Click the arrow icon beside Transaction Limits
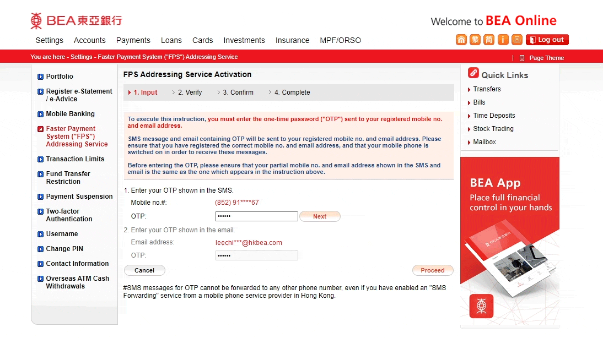Viewport: 603px width, 338px height. tap(40, 159)
